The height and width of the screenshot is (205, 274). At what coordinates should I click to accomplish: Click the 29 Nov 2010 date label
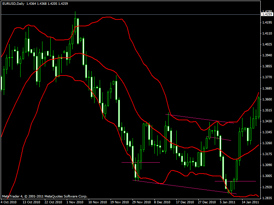click(x=141, y=202)
